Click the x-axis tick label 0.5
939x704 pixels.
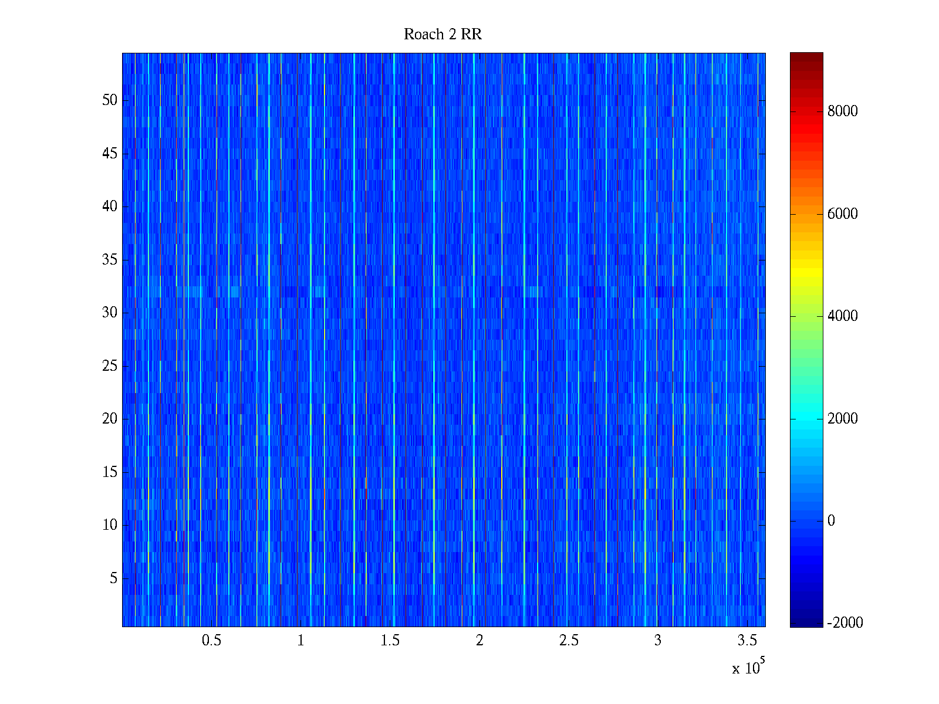pos(211,641)
